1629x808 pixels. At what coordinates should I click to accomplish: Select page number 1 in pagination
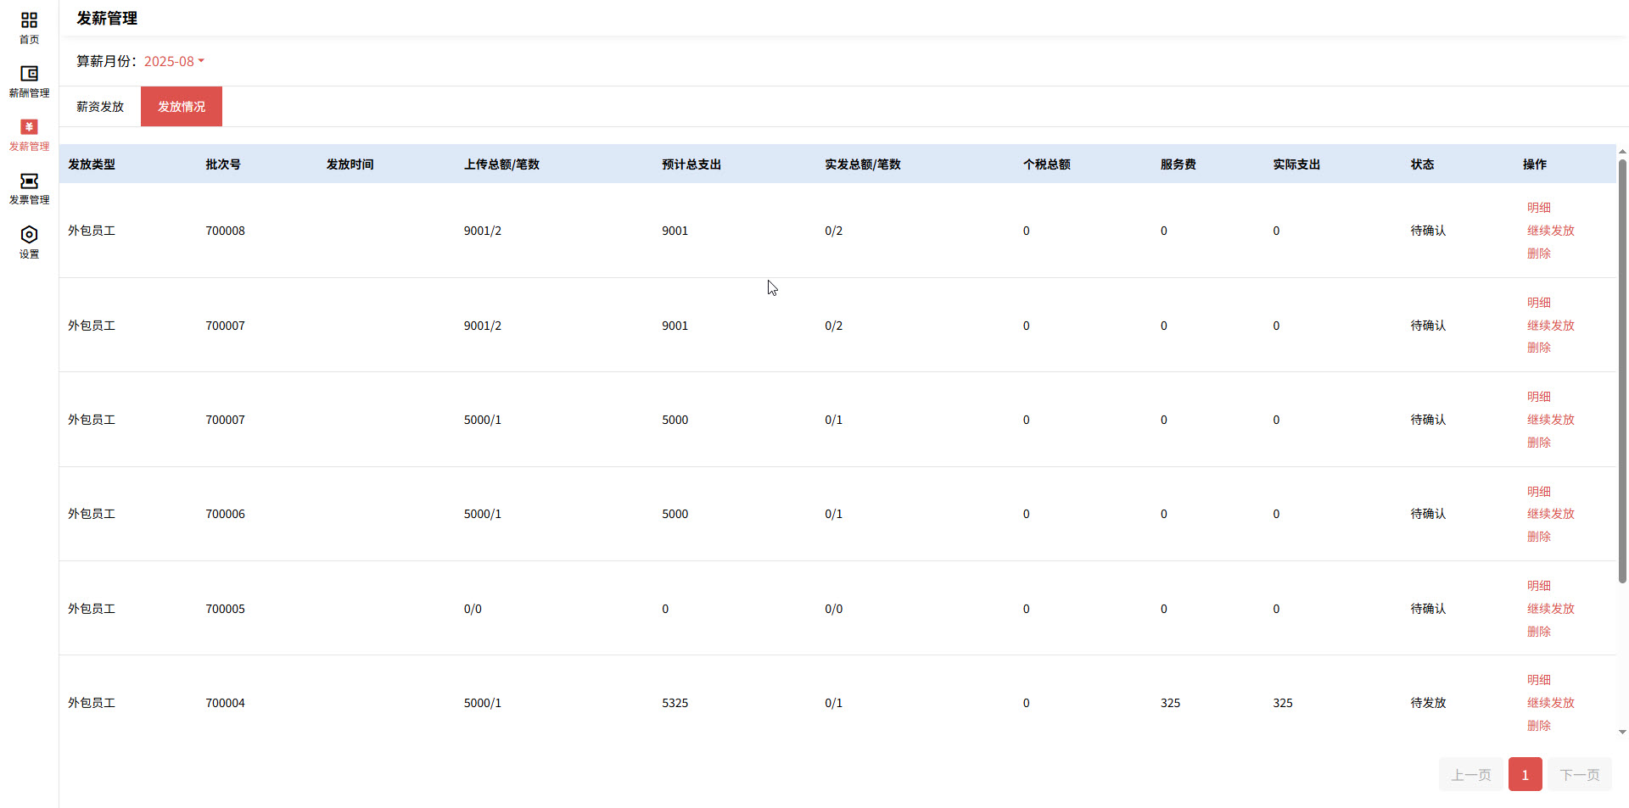(1525, 774)
